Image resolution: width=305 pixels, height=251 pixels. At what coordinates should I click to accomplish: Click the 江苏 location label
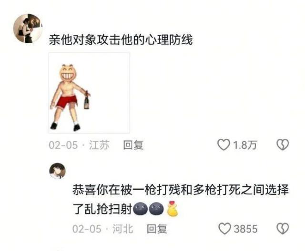tap(100, 145)
